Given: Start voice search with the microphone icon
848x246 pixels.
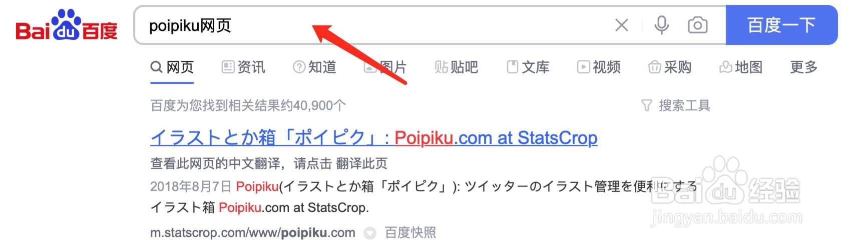Looking at the screenshot, I should coord(661,25).
